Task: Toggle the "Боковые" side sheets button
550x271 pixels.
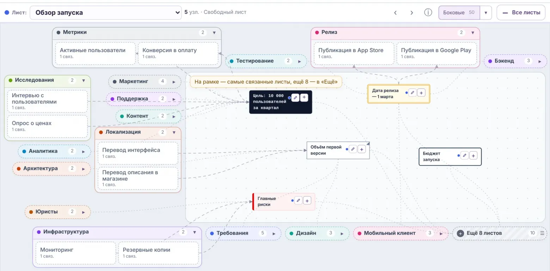Action: [x=459, y=13]
